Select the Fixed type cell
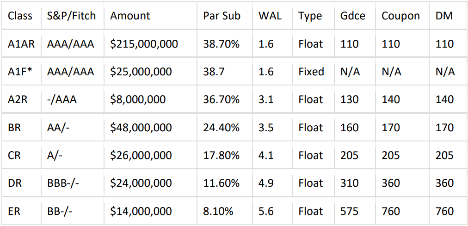 pos(311,72)
